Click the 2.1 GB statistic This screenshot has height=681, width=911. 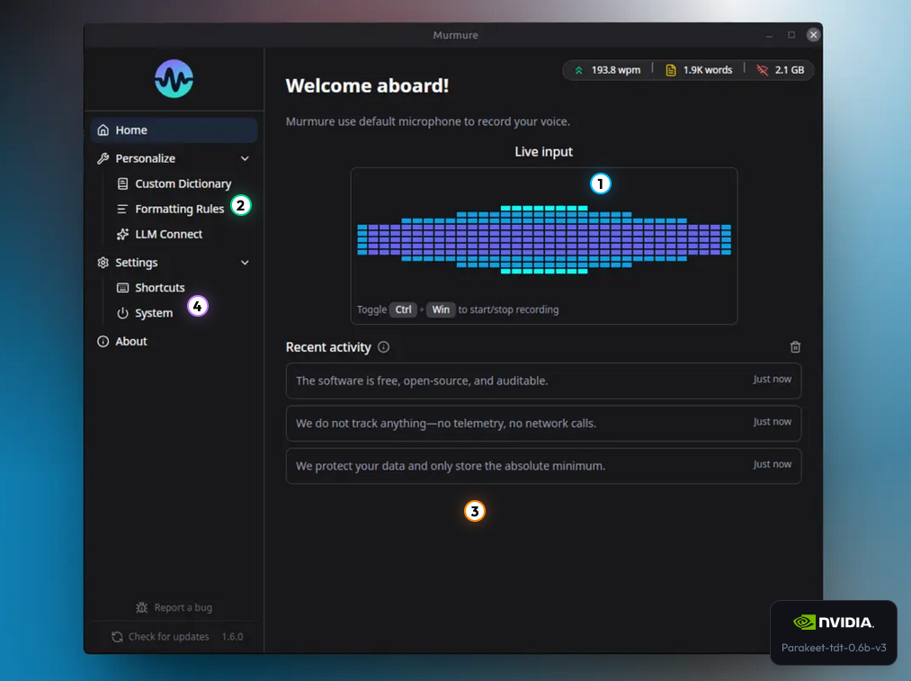[x=790, y=70]
